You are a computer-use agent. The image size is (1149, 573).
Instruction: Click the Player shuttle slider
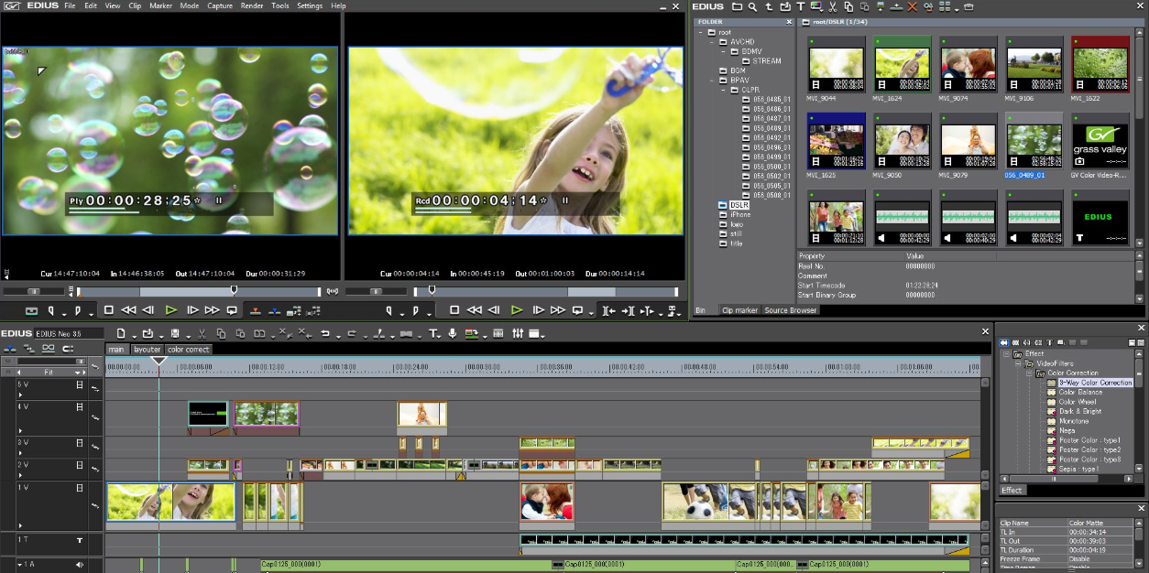point(35,291)
